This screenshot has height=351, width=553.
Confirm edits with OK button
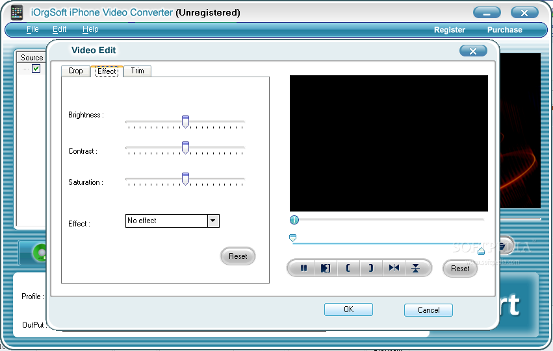348,309
